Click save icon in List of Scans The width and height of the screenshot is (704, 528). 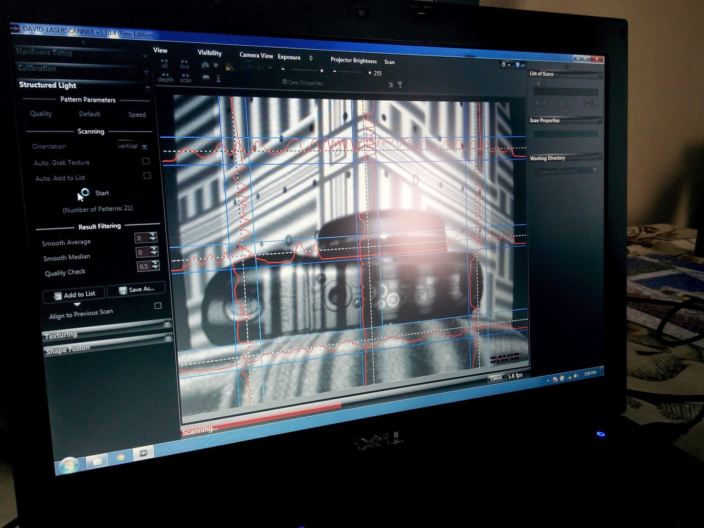point(587,103)
